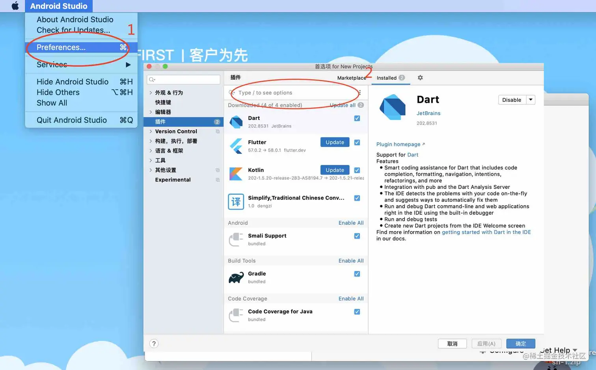The width and height of the screenshot is (596, 370).
Task: Expand the Version Control tree node
Action: pyautogui.click(x=151, y=131)
